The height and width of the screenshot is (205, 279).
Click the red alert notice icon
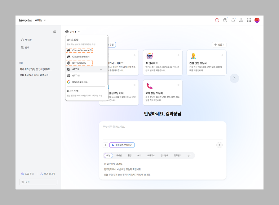pyautogui.click(x=217, y=20)
